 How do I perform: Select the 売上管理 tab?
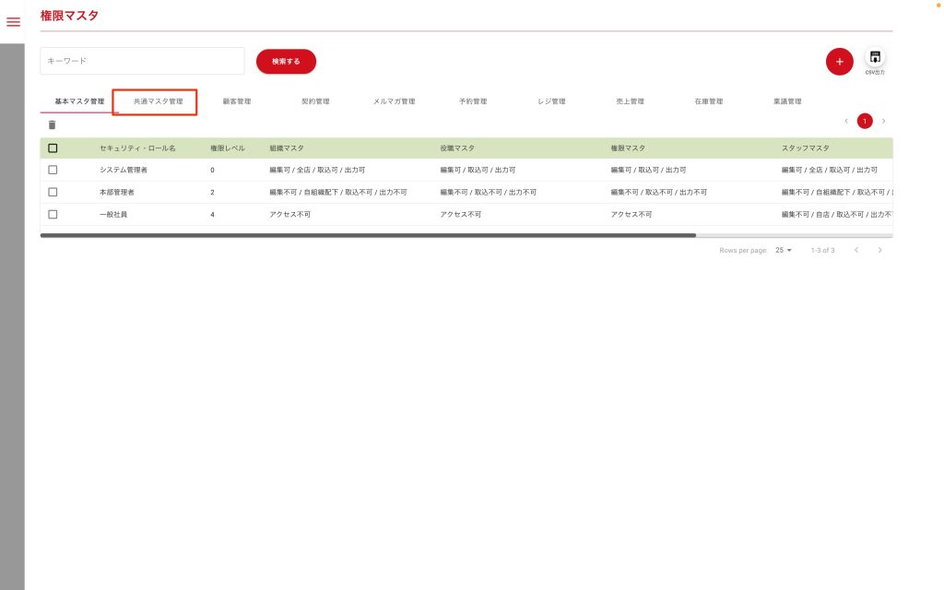point(630,101)
